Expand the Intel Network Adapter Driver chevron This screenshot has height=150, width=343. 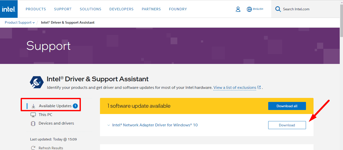(x=109, y=125)
